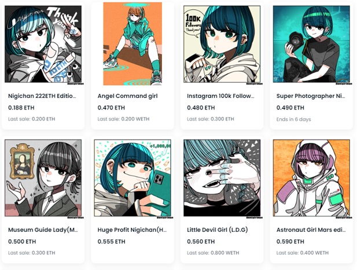Screen dimensions: 357x270
Task: Click the 'Astronaut Girl Mars edi...' title
Action: (x=311, y=229)
